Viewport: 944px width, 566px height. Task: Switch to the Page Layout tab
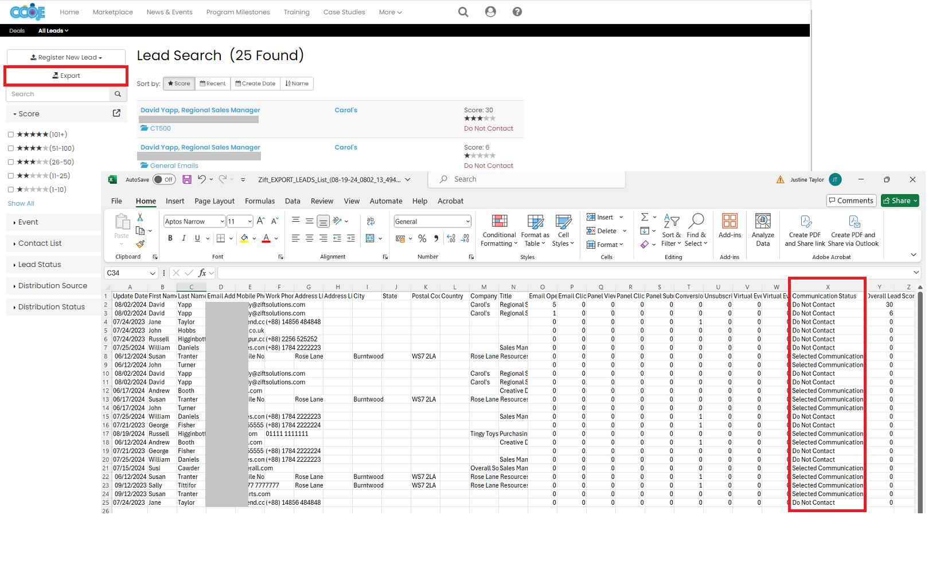[x=214, y=201]
